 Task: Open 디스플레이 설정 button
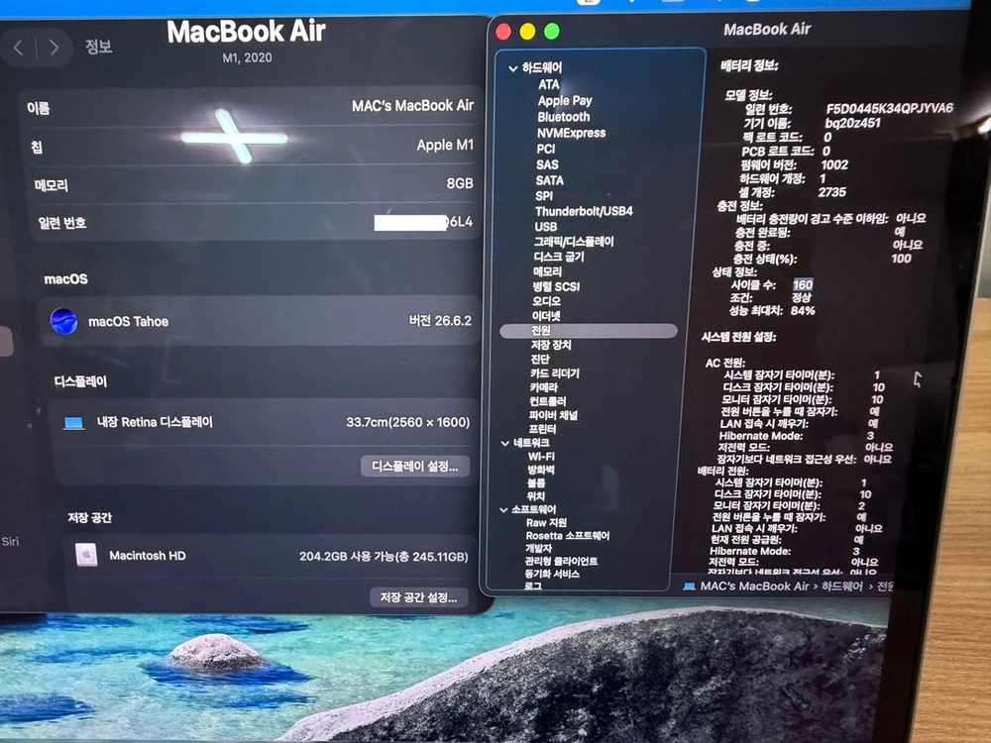[x=415, y=467]
